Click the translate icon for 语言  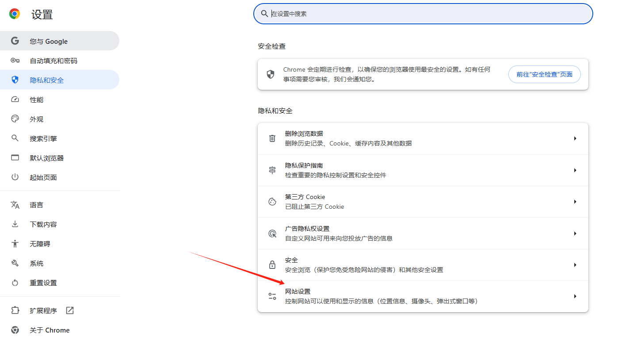point(15,205)
